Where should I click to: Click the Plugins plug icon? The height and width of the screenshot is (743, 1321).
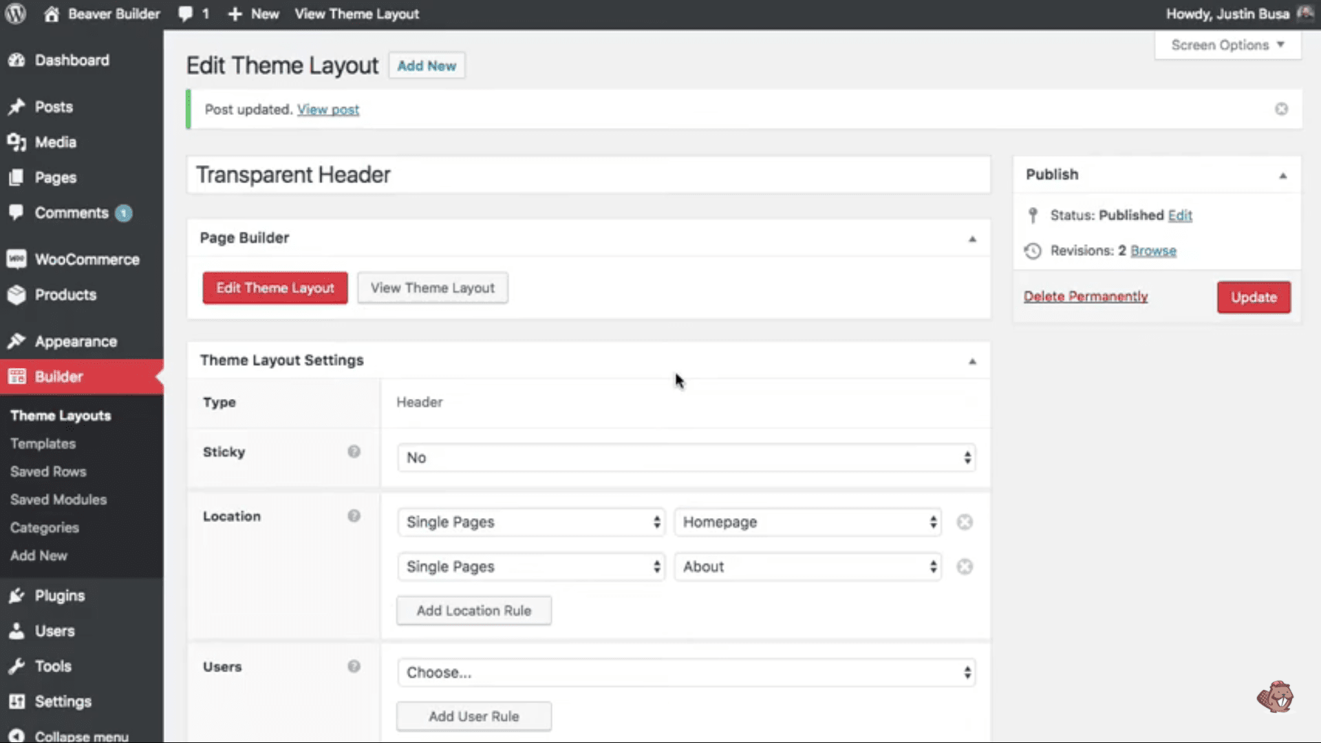(17, 596)
